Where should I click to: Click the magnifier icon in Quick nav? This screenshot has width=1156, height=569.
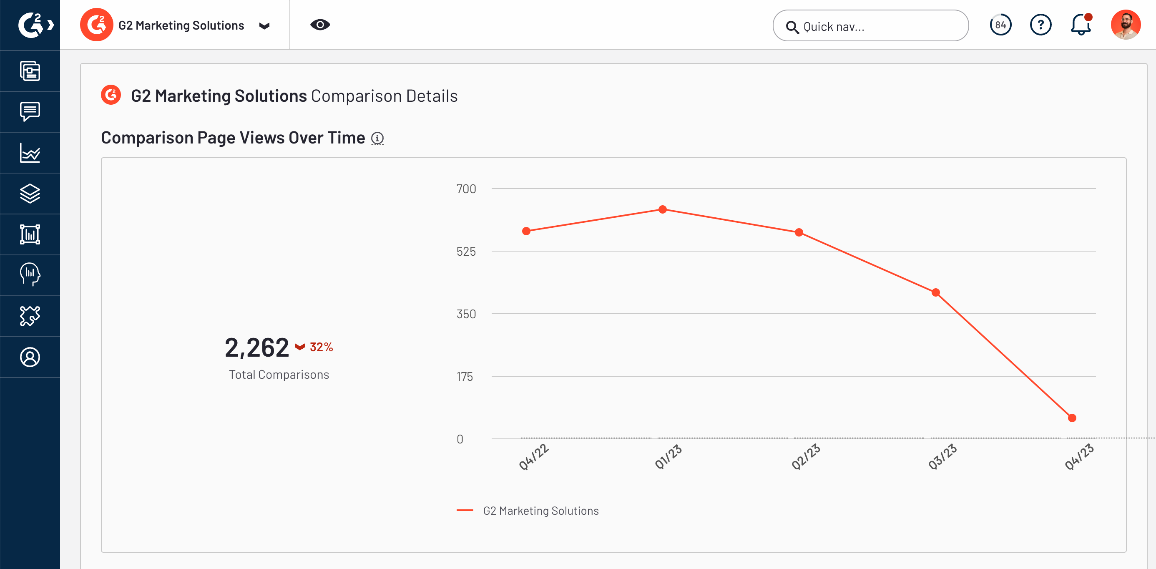click(x=792, y=27)
